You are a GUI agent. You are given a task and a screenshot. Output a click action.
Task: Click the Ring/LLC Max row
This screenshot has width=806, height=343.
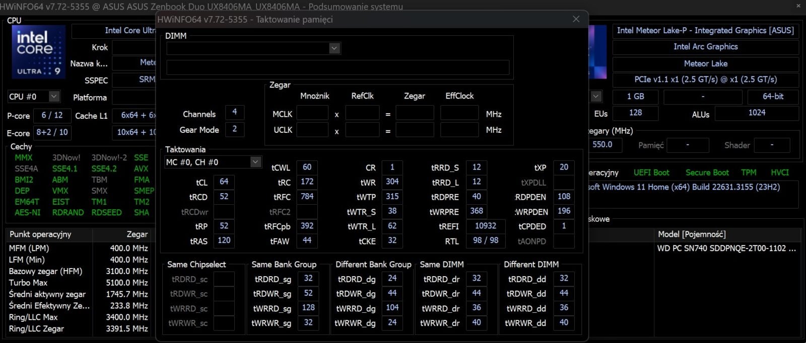78,317
